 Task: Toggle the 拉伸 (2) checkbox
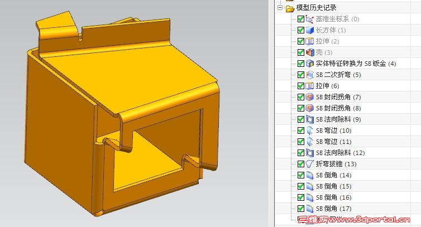(x=301, y=41)
